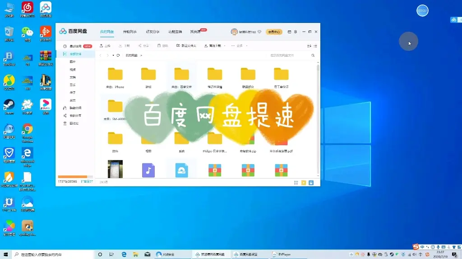Open the user avatar in Baidu Netdisk
This screenshot has width=462, height=259.
click(234, 32)
